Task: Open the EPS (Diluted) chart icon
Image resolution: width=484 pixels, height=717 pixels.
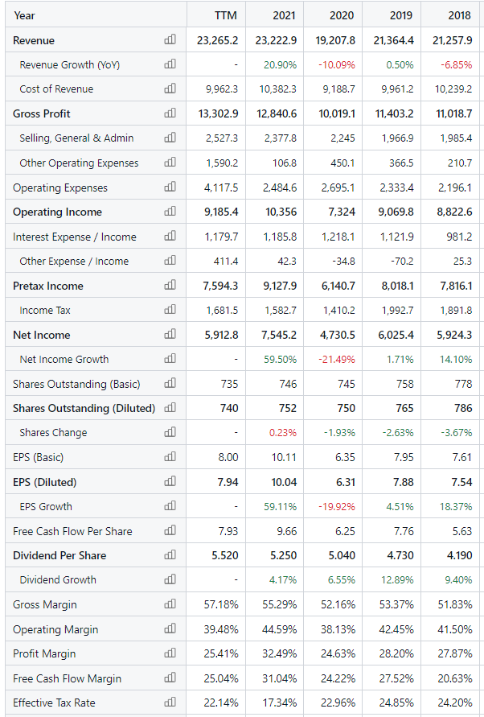Action: click(x=170, y=481)
